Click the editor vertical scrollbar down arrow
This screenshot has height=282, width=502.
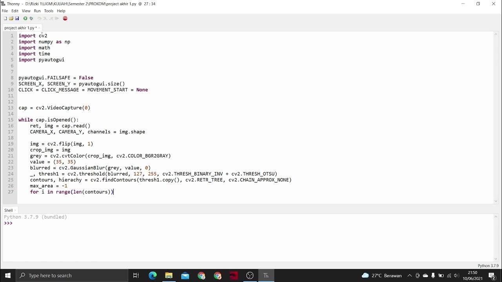(496, 201)
